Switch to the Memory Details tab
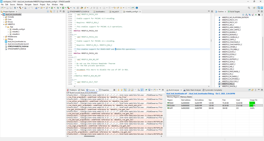Image resolution: width=264 pixels, height=141 pixels. tap(186, 97)
